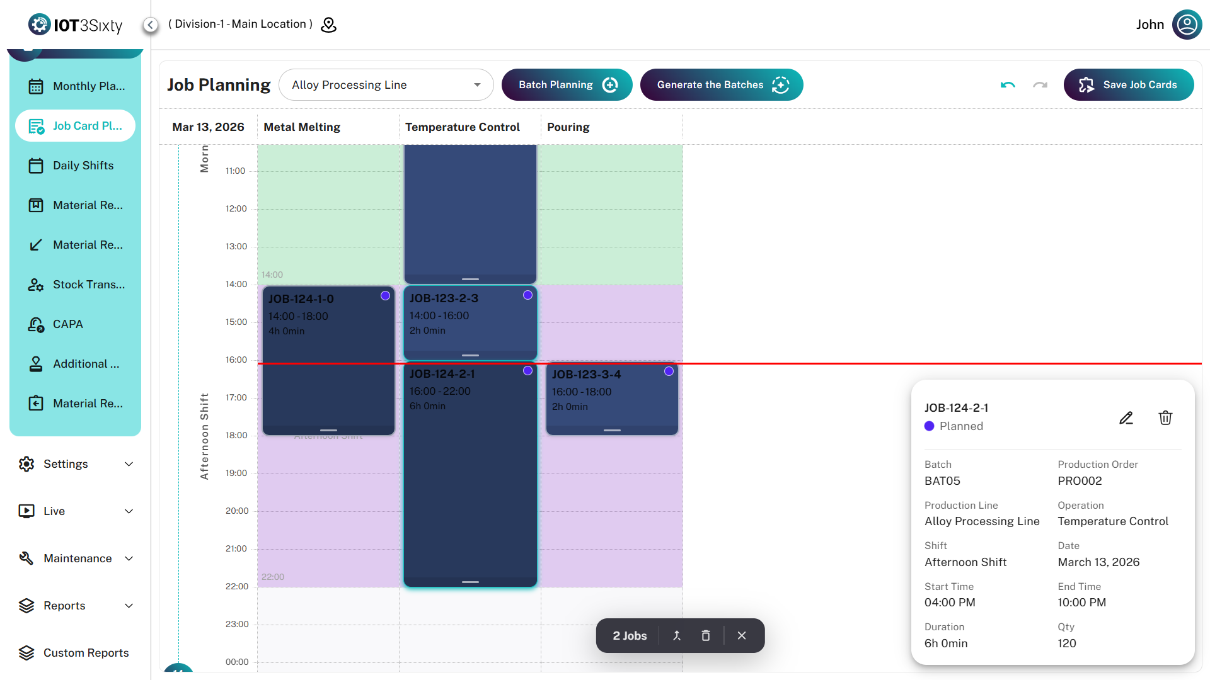Click delete icon in 2 Jobs toolbar
Image resolution: width=1210 pixels, height=680 pixels.
point(706,636)
